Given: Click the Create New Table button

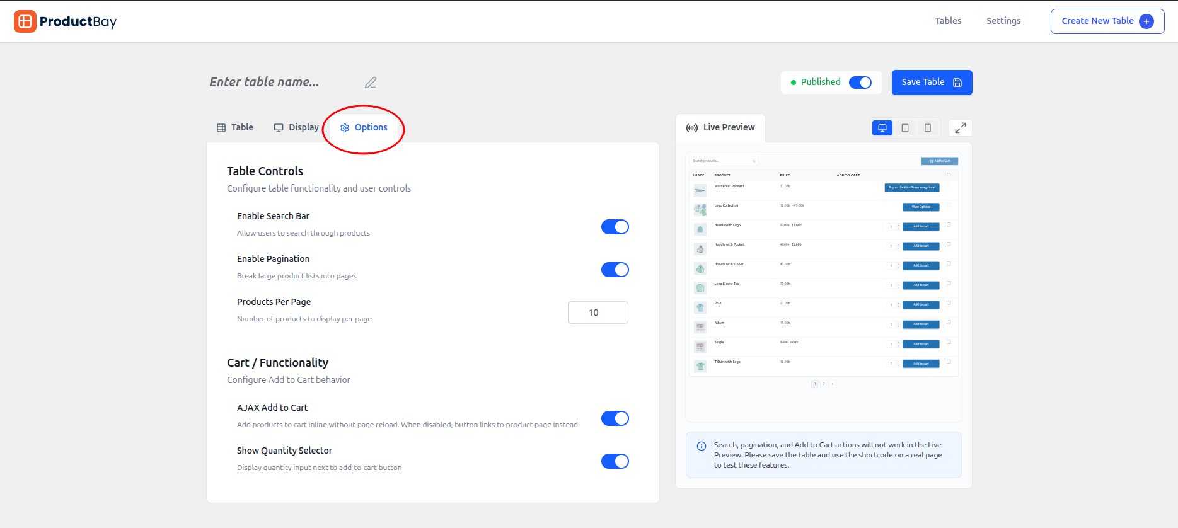Looking at the screenshot, I should (1107, 21).
